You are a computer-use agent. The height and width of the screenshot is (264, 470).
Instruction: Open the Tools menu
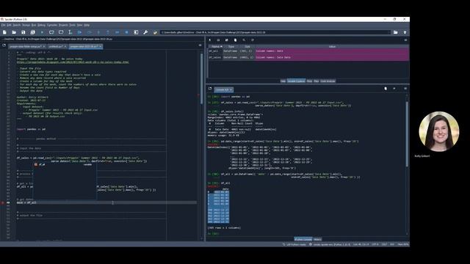[73, 25]
